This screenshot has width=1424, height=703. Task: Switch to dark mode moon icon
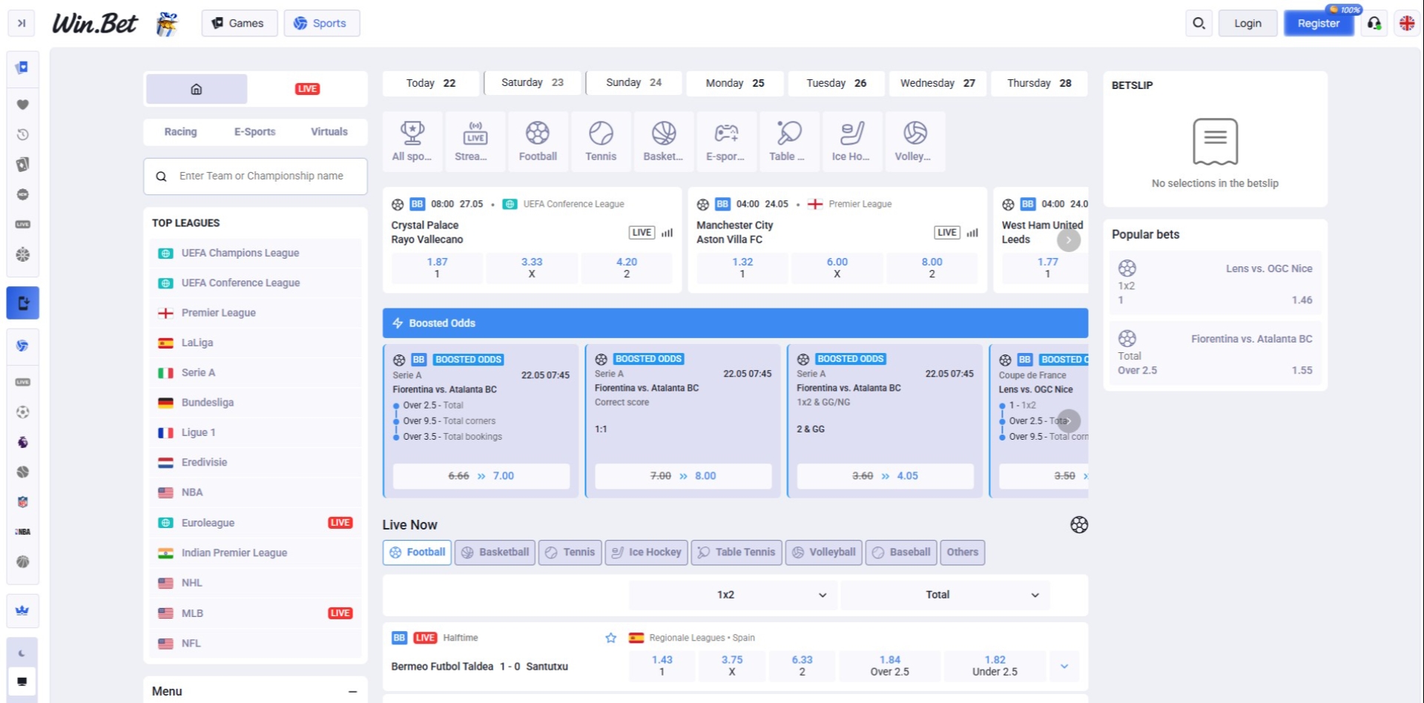pyautogui.click(x=22, y=653)
